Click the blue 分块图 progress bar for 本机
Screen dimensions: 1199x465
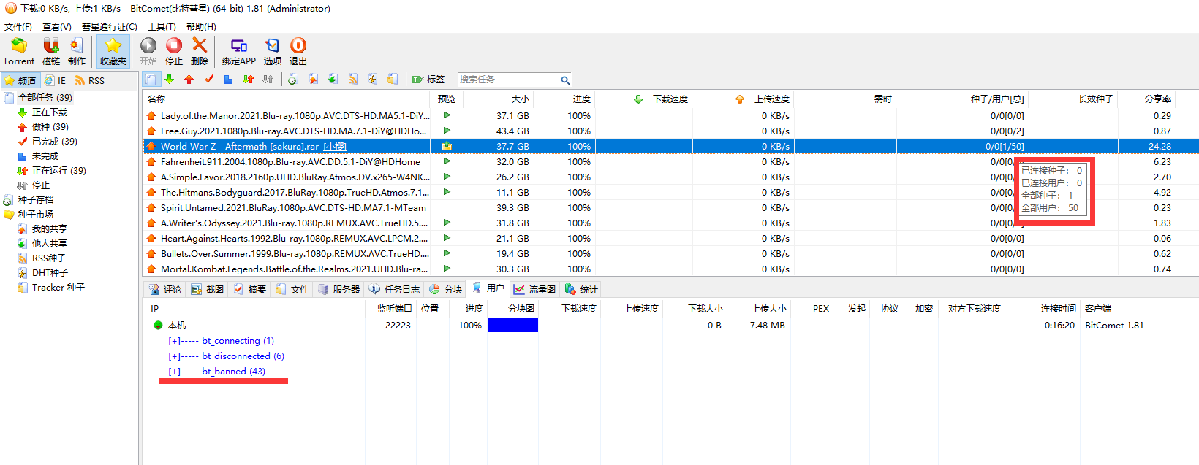(x=512, y=325)
